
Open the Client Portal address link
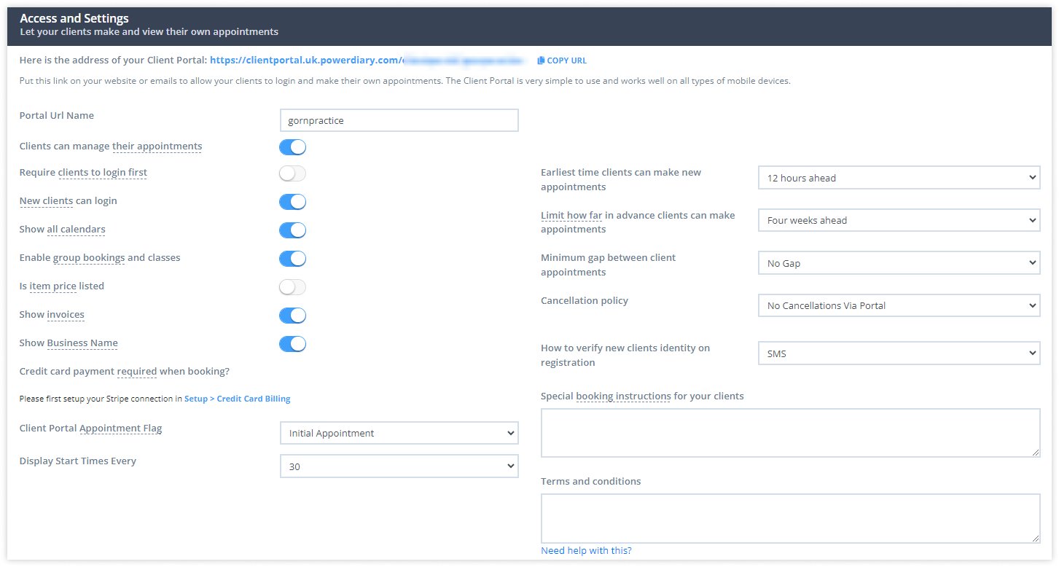click(369, 60)
